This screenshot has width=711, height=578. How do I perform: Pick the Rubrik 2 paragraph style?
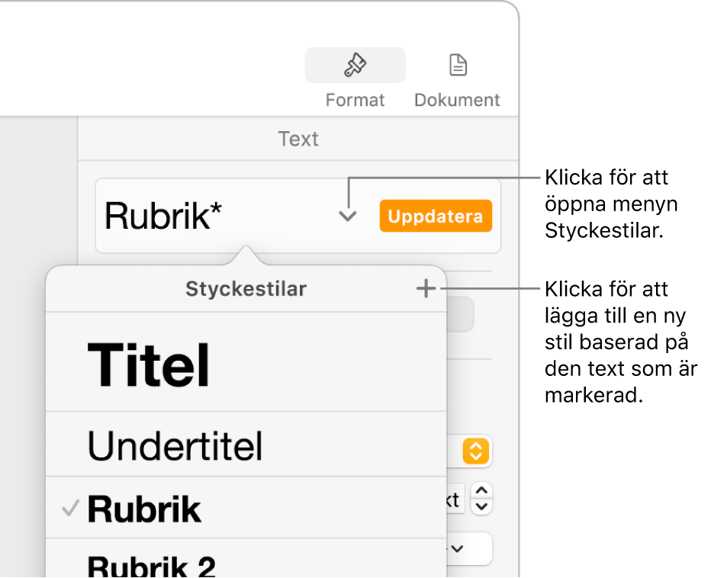click(152, 565)
